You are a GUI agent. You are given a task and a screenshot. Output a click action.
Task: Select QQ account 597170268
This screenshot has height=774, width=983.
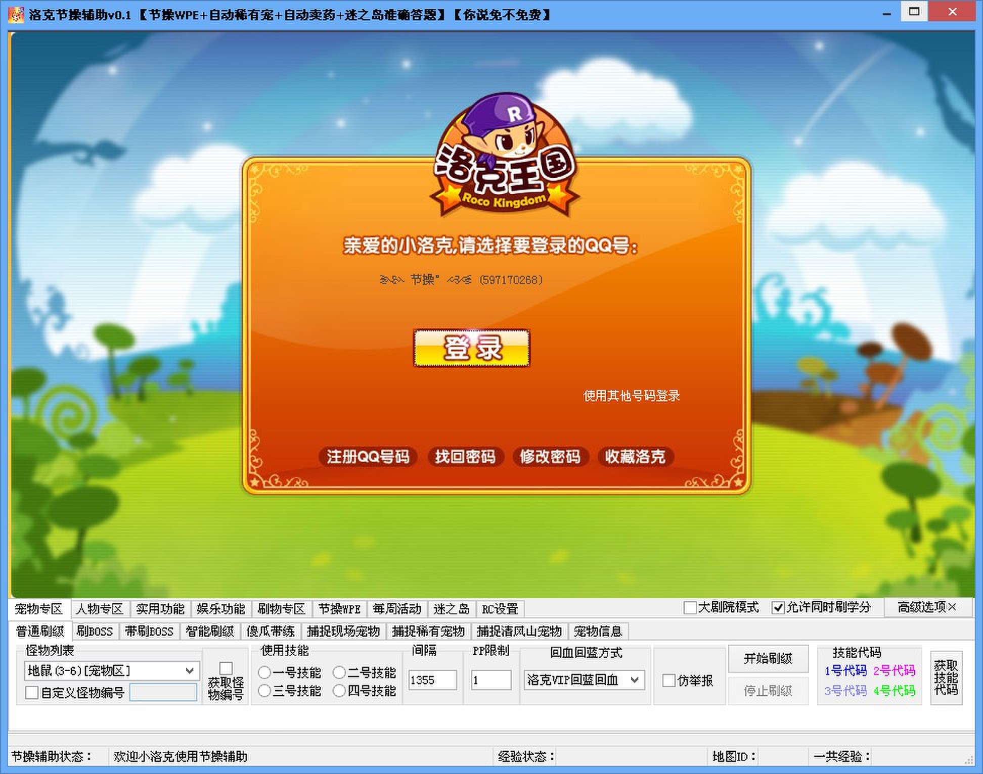click(461, 279)
